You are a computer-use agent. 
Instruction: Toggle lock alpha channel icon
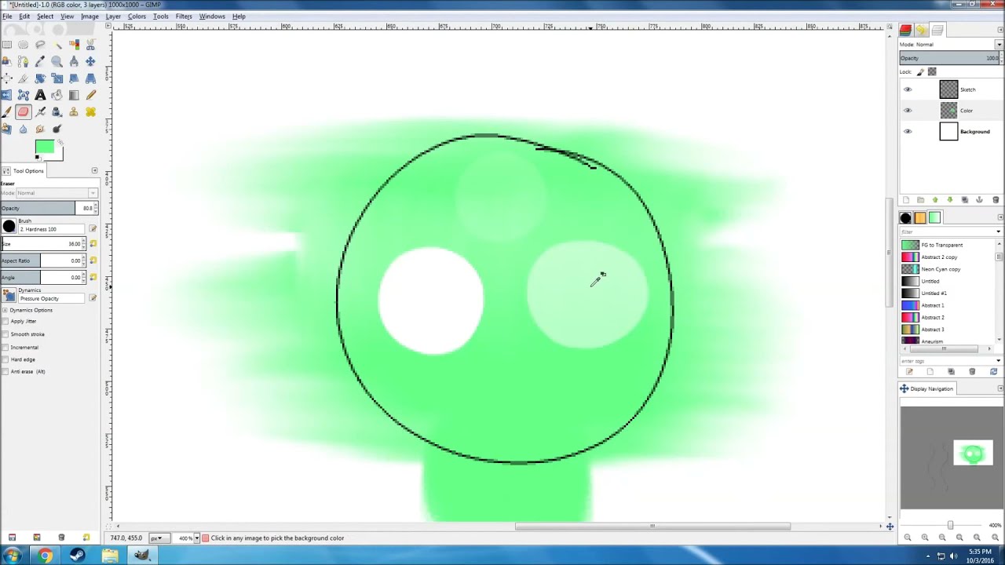coord(932,72)
